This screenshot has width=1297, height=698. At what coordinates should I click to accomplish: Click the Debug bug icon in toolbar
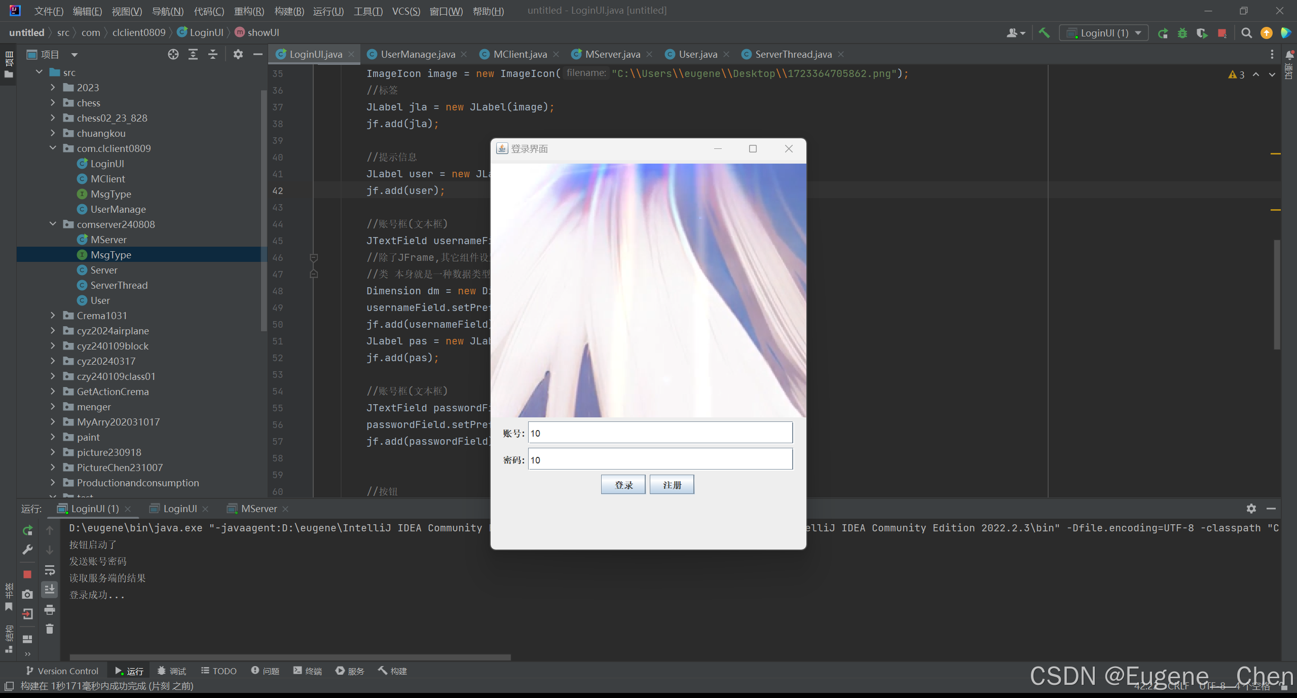[x=1182, y=33]
